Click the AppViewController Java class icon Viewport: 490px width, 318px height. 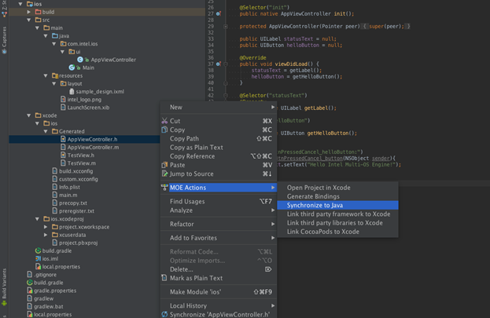[80, 60]
